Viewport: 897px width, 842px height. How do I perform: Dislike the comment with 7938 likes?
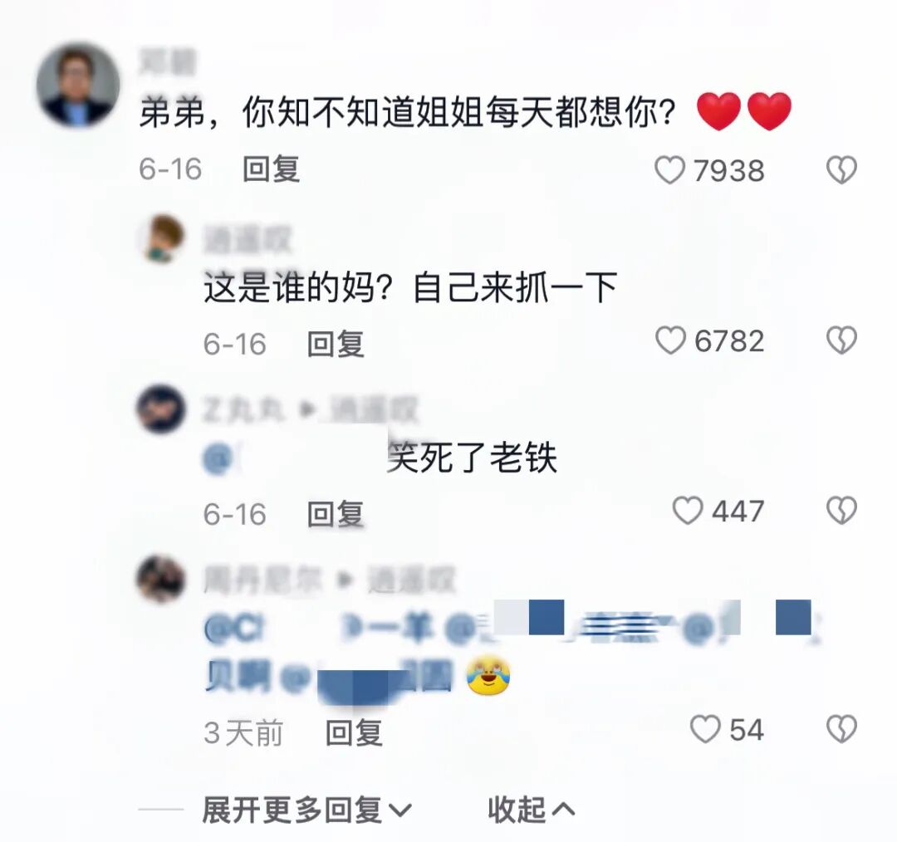pos(841,170)
